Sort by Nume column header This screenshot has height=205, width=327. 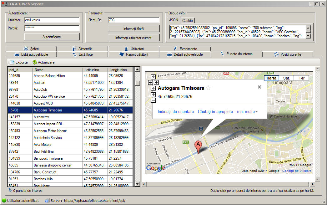click(58, 70)
